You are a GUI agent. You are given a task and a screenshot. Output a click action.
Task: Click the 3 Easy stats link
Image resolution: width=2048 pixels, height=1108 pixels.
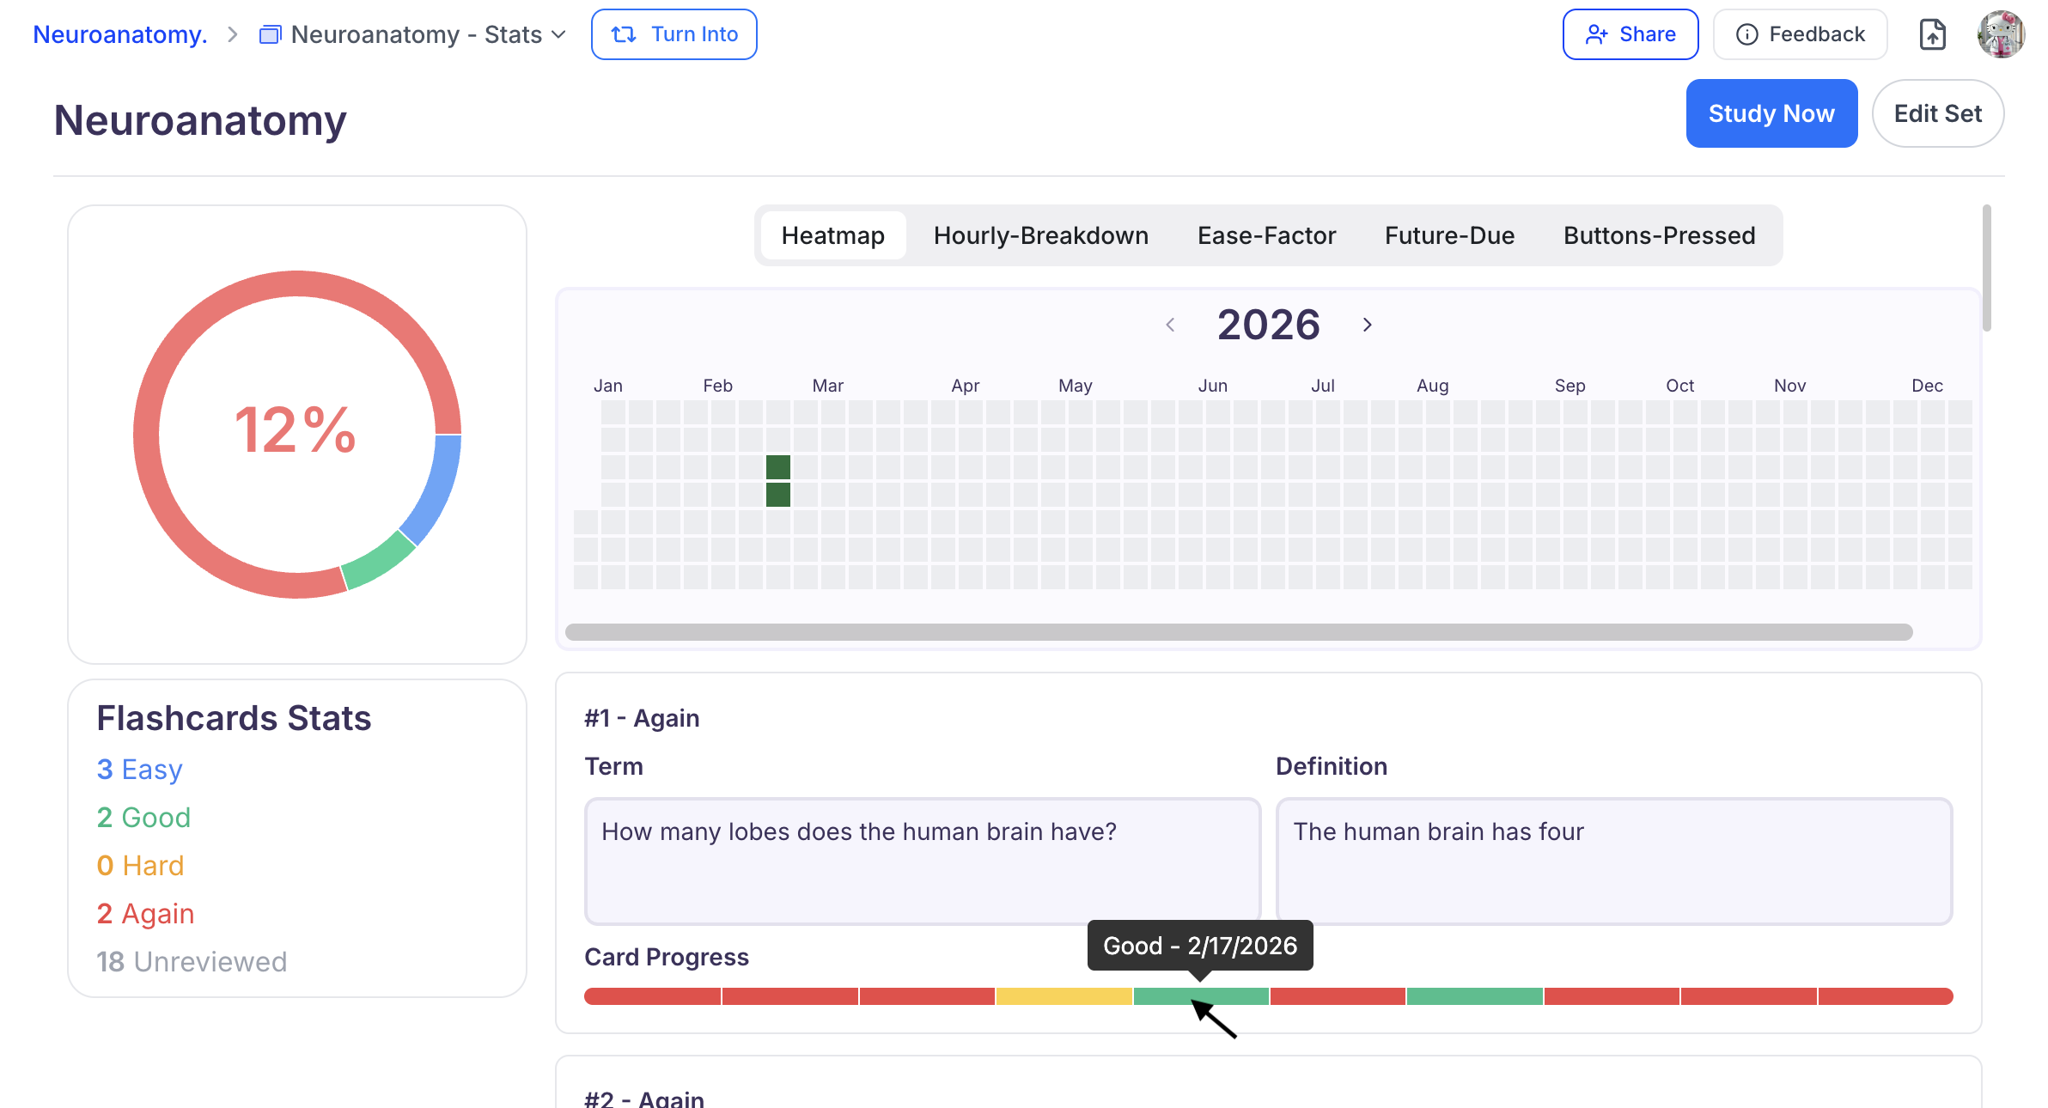[x=139, y=770]
